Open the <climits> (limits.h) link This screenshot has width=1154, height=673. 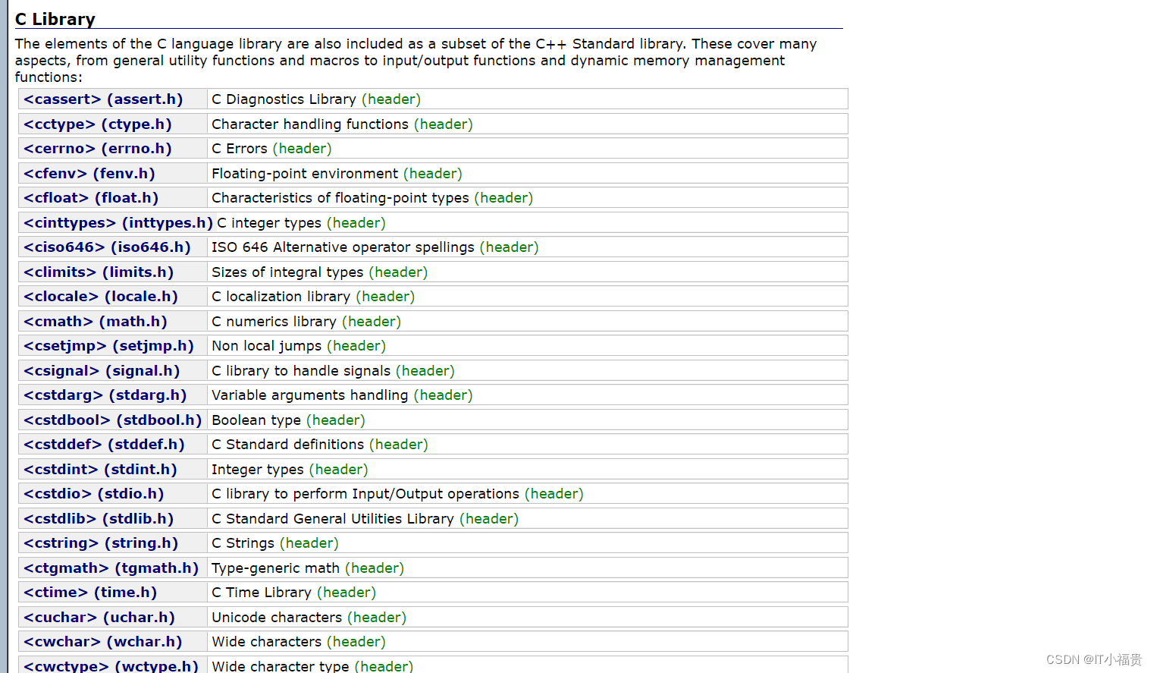[x=99, y=272]
